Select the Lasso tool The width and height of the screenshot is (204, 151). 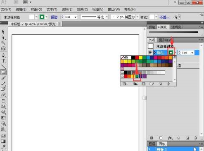coord(3,48)
